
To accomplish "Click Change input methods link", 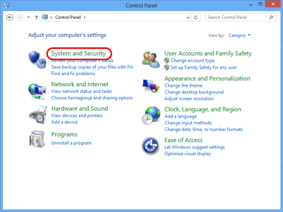I will tap(188, 123).
